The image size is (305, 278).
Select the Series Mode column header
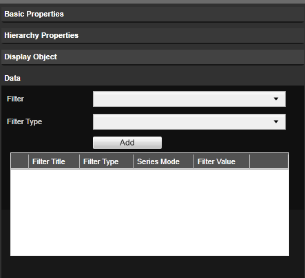[163, 161]
